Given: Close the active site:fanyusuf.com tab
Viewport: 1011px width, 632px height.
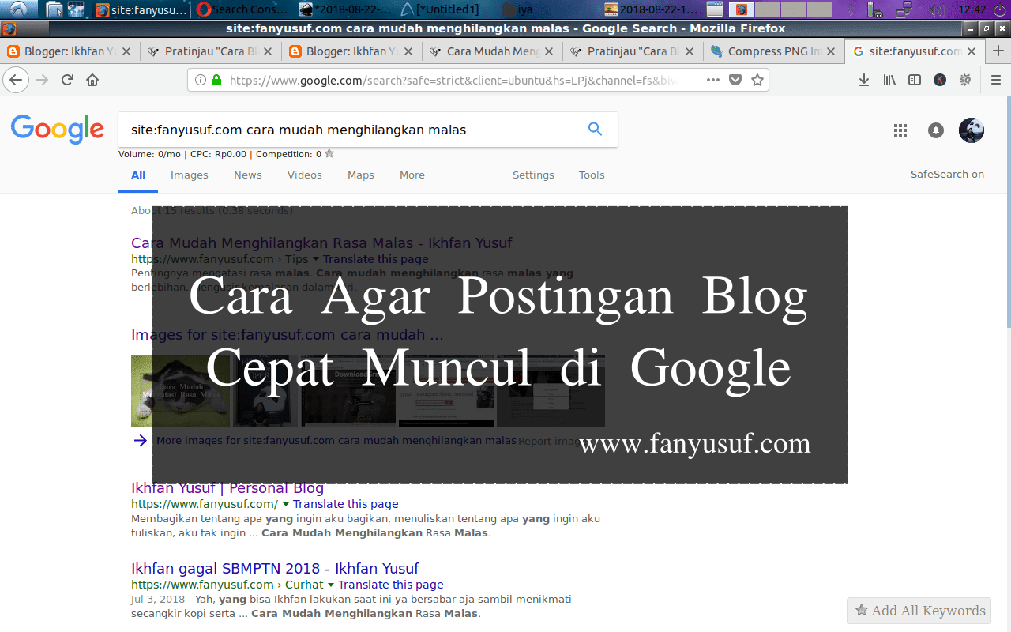Looking at the screenshot, I should tap(972, 51).
